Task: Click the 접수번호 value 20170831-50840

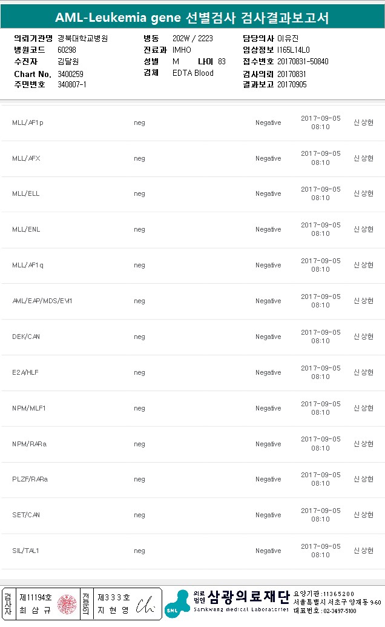Action: pos(303,62)
